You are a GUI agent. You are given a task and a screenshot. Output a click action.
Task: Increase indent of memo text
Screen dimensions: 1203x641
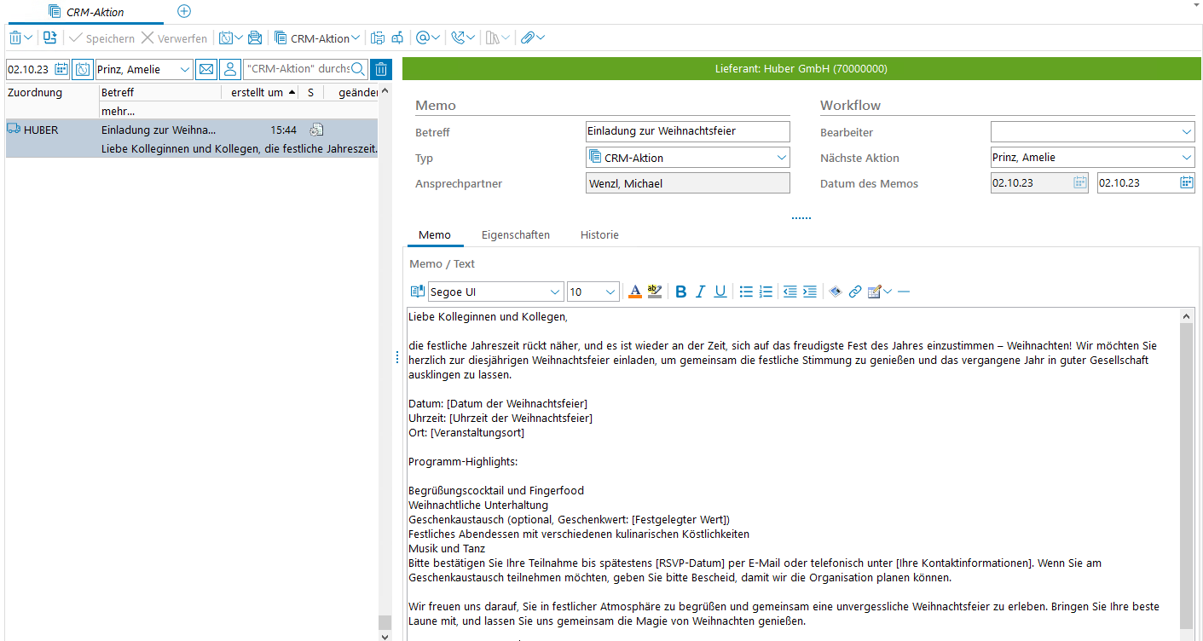(x=810, y=292)
